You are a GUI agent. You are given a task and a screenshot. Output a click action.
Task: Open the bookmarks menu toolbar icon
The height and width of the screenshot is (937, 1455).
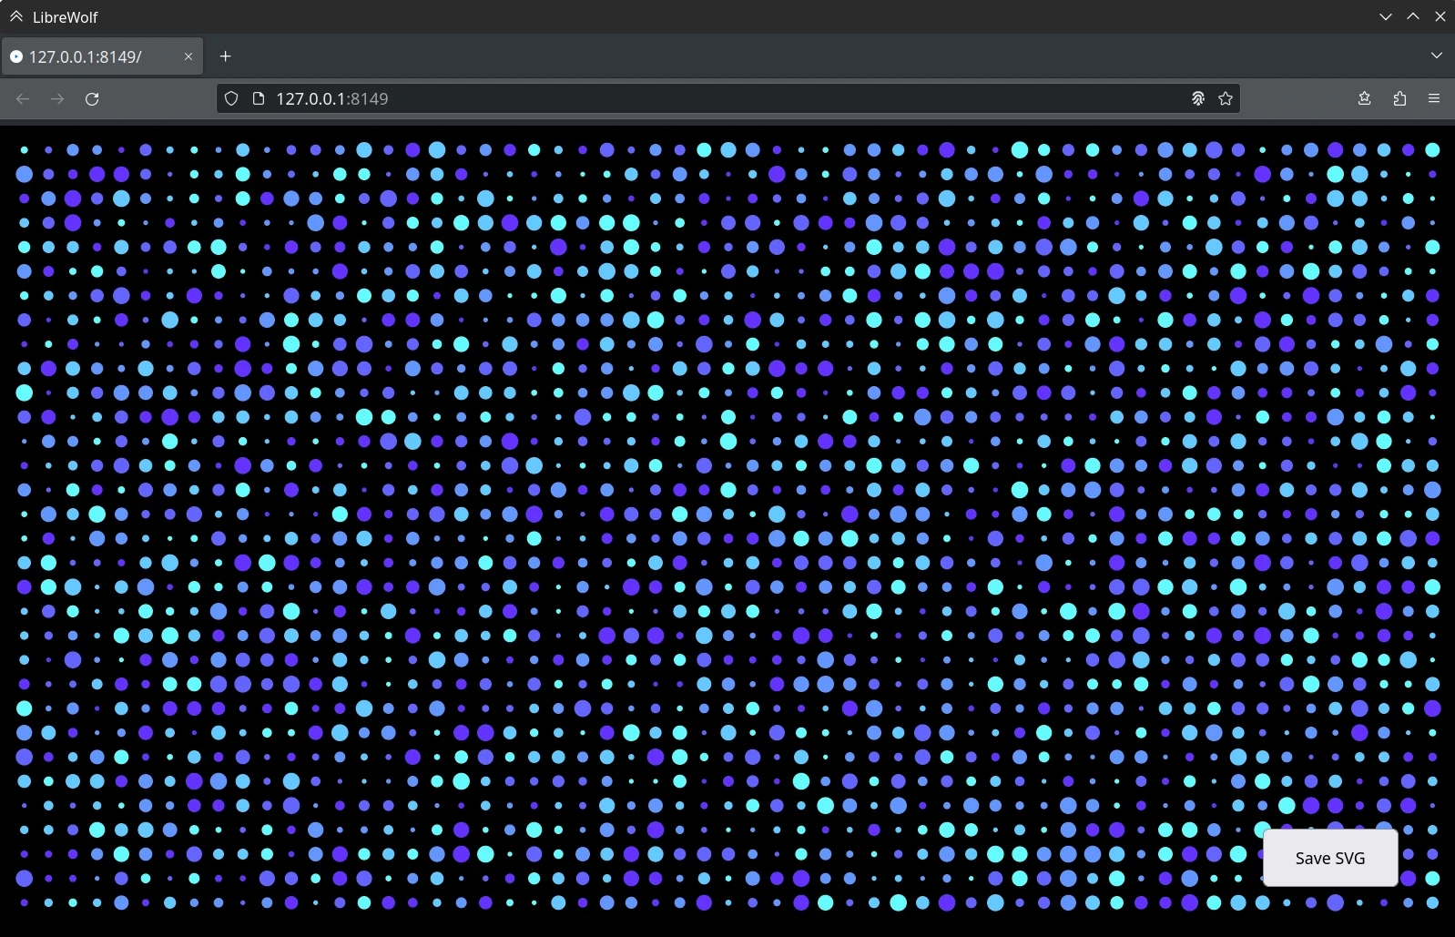coord(1364,98)
